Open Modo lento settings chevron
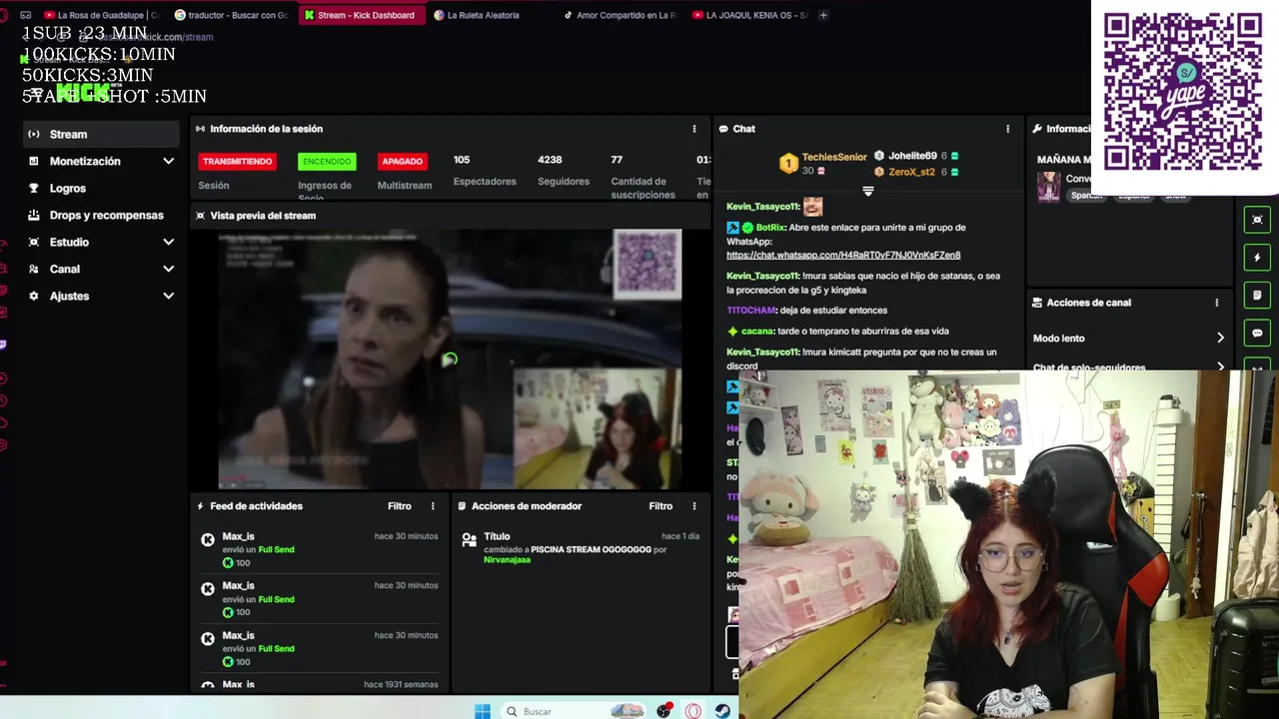Viewport: 1279px width, 719px height. pos(1220,338)
